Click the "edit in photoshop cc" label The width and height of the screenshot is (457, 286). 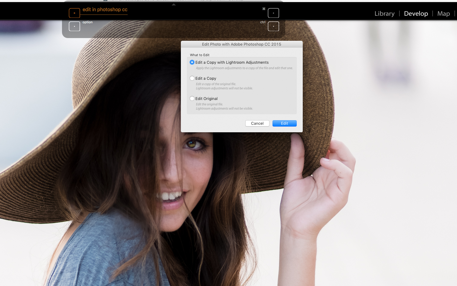(105, 10)
